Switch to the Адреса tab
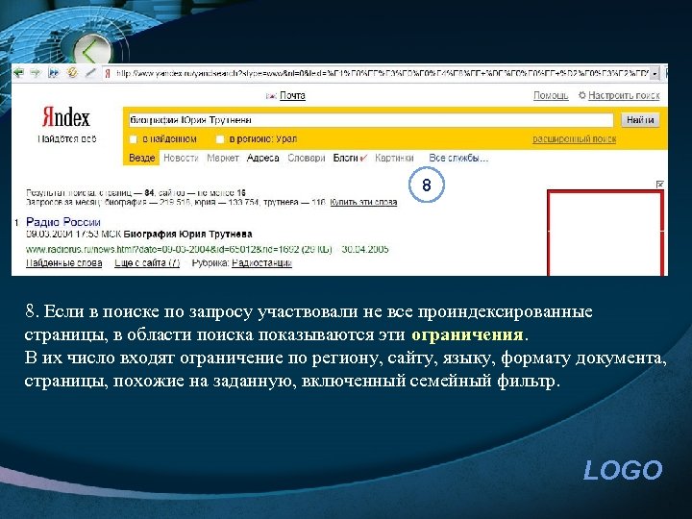The image size is (692, 519). (263, 158)
